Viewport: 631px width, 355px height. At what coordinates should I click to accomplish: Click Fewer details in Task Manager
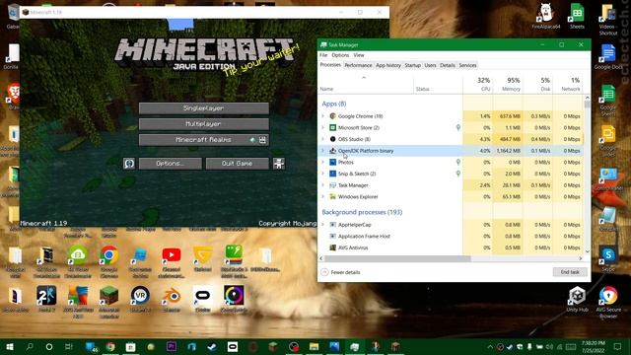pyautogui.click(x=340, y=272)
